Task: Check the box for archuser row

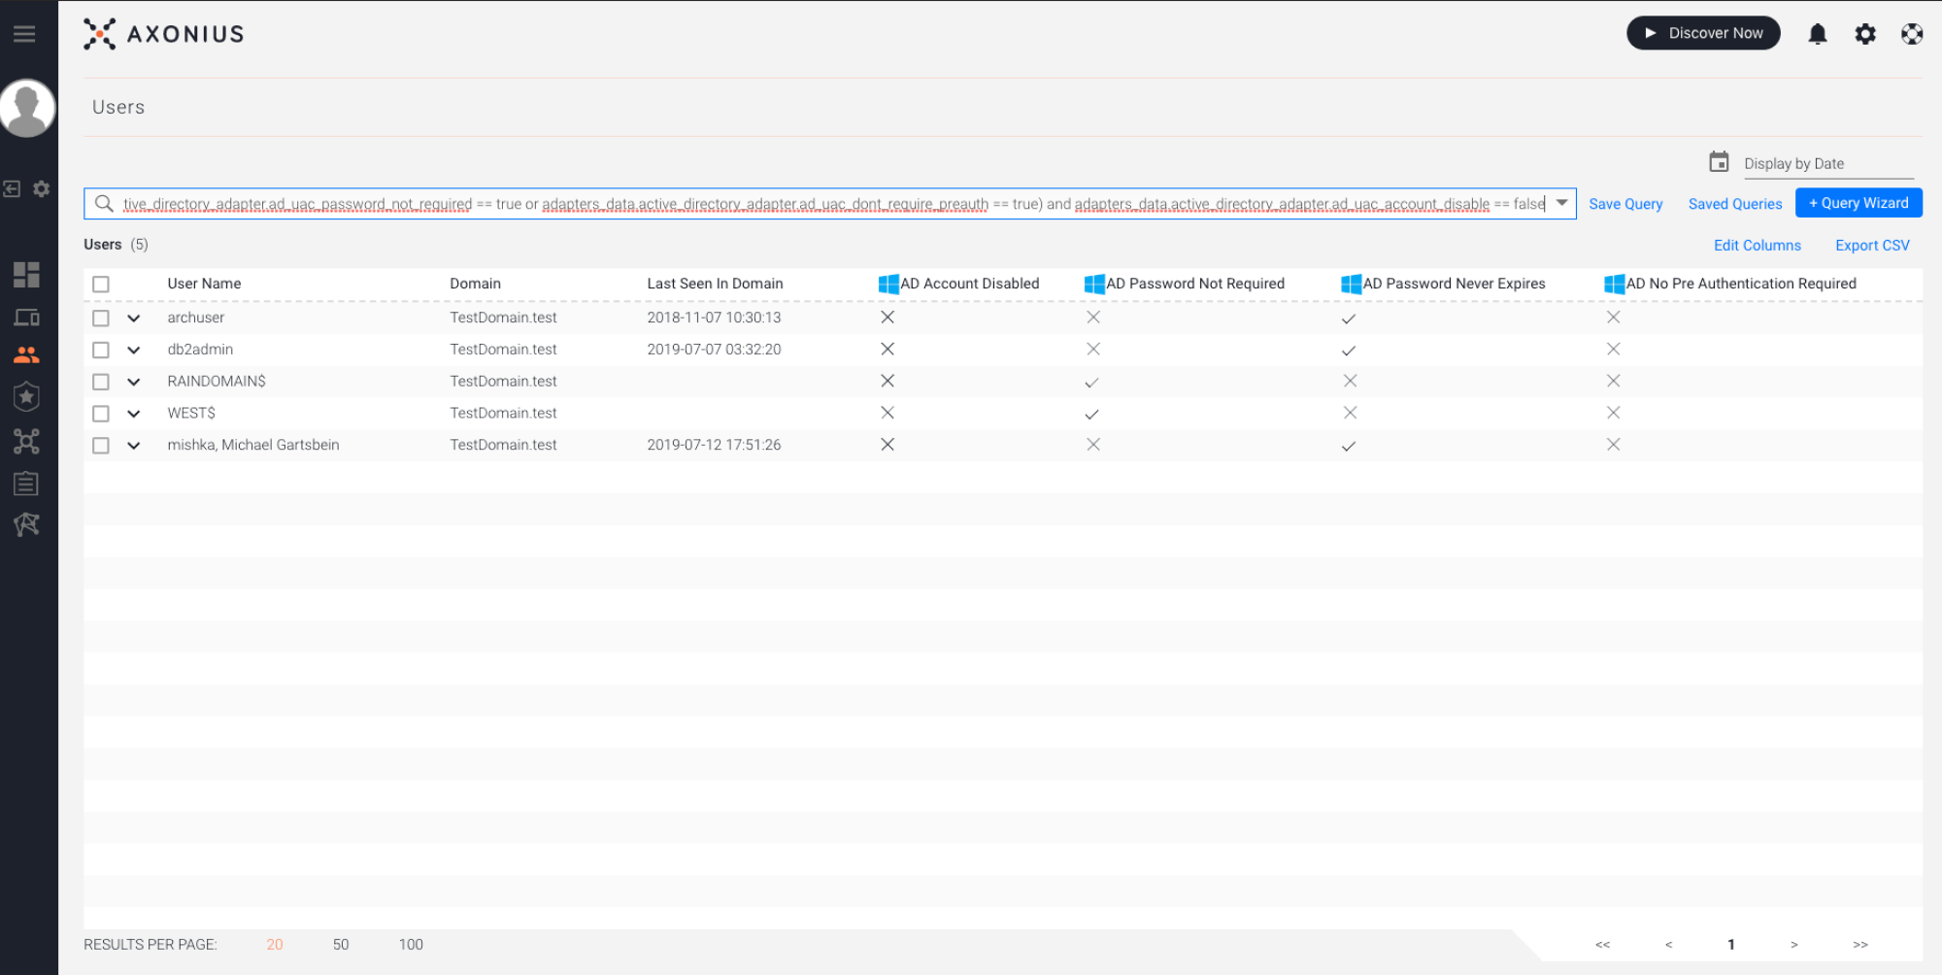Action: (101, 319)
